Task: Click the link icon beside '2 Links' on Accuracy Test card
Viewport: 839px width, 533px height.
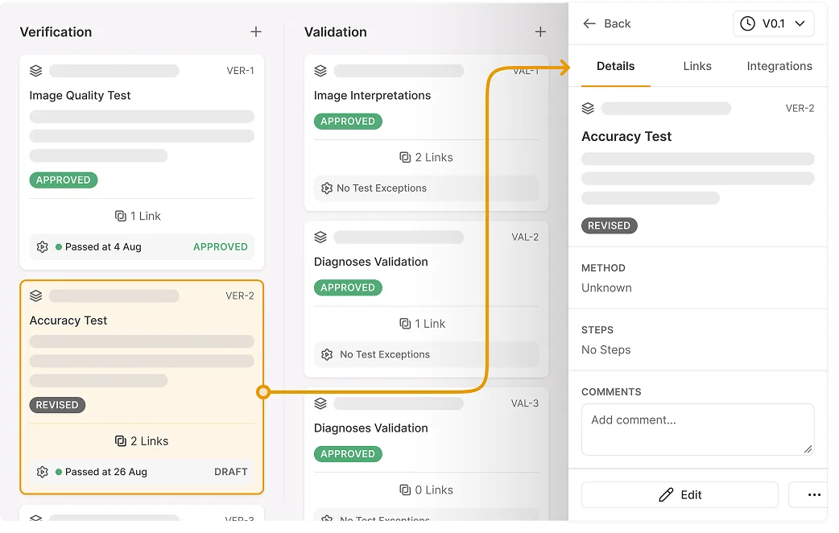Action: pyautogui.click(x=121, y=441)
